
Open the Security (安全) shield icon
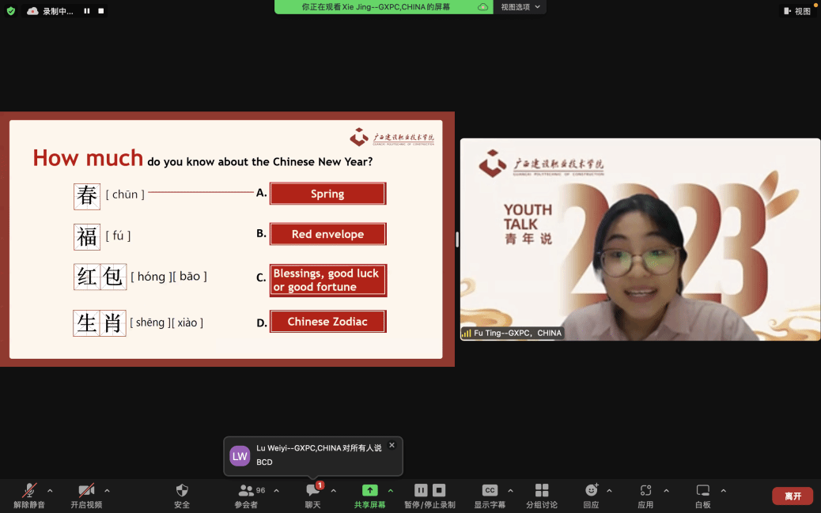click(x=182, y=491)
